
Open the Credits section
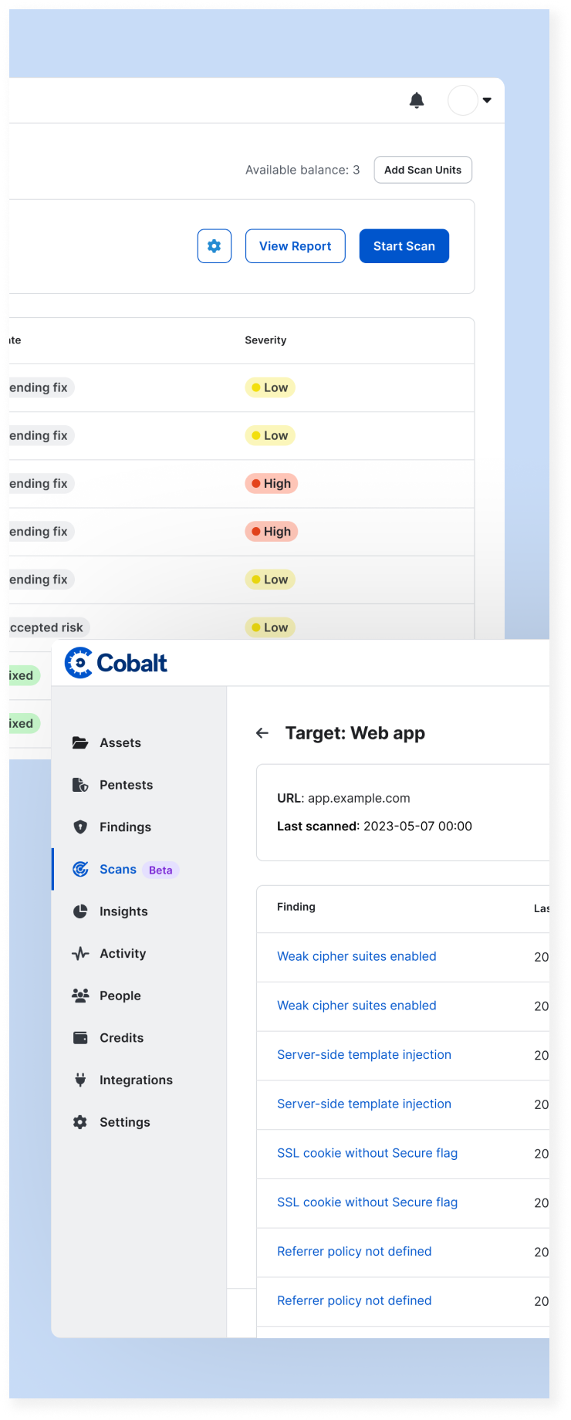121,1038
